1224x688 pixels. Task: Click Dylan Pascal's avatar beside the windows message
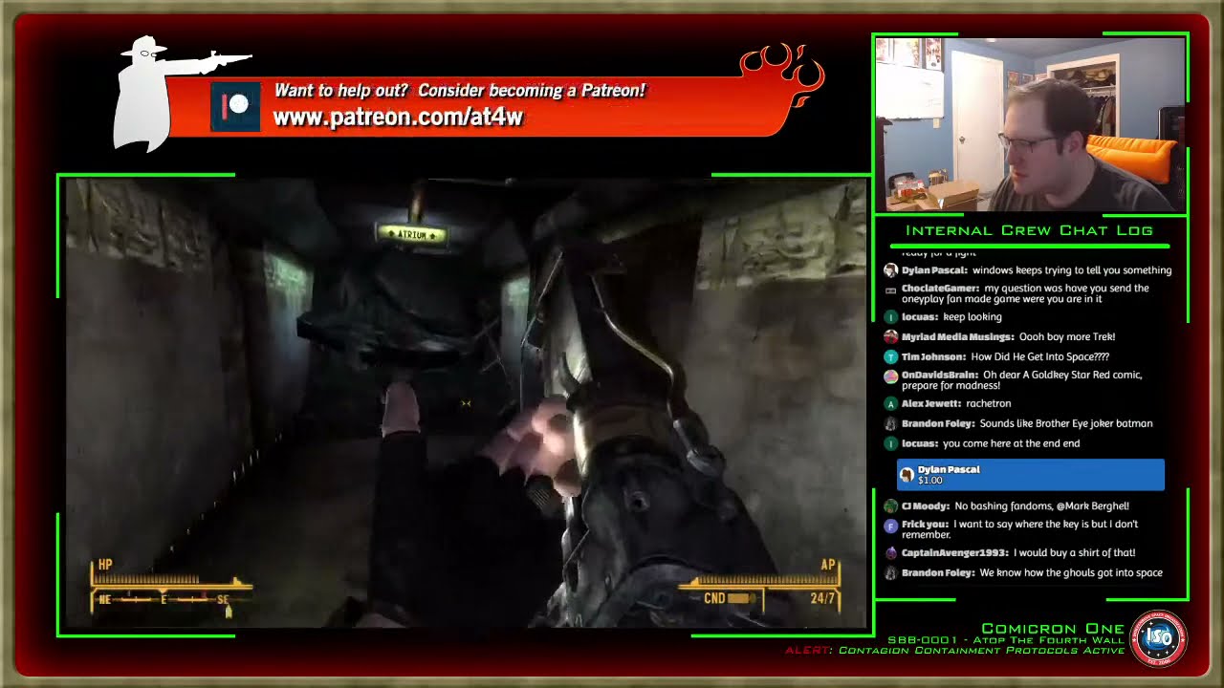coord(890,270)
